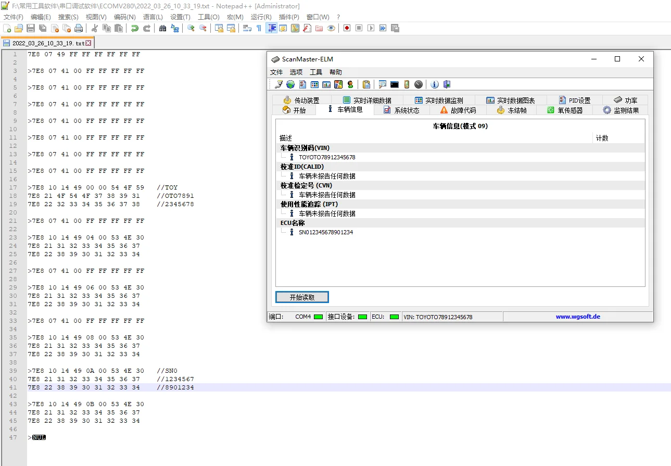Click the user figure icon in ScanMaster toolbar
The height and width of the screenshot is (466, 671).
coord(350,84)
